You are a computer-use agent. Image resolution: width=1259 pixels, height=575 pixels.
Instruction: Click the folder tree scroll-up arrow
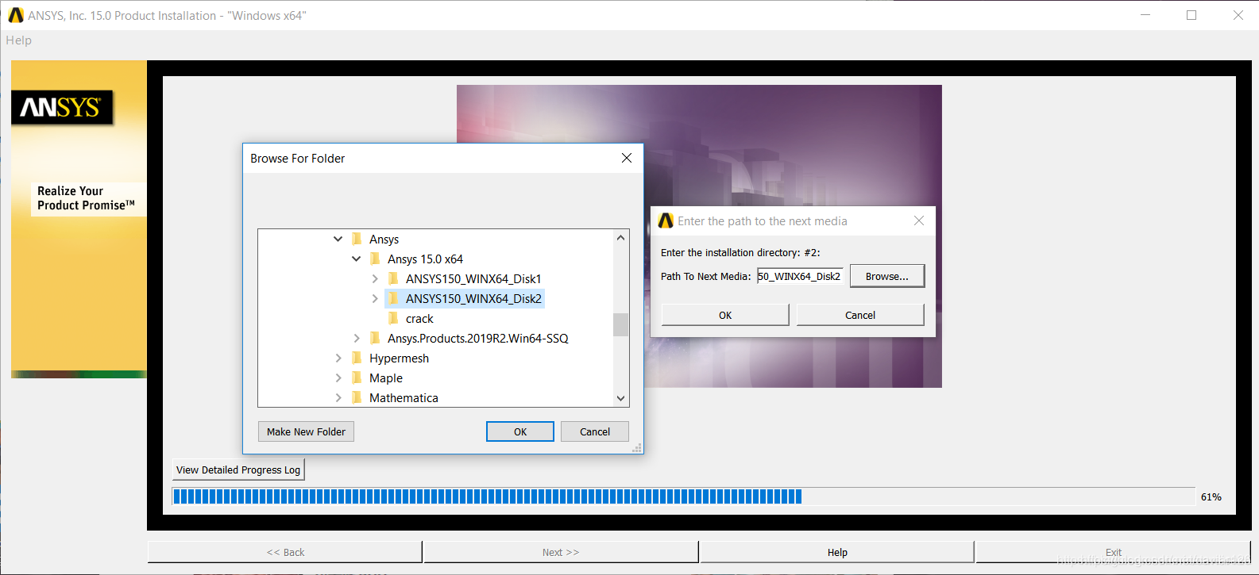pos(620,238)
